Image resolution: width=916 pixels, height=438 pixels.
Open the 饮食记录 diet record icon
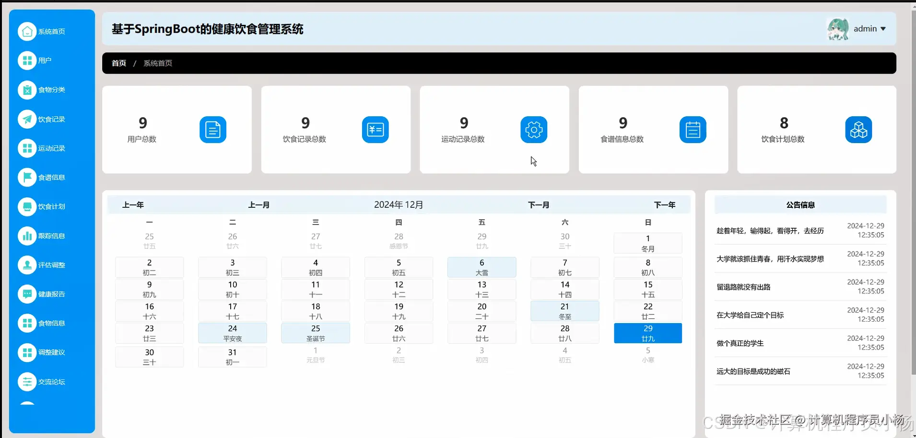27,119
